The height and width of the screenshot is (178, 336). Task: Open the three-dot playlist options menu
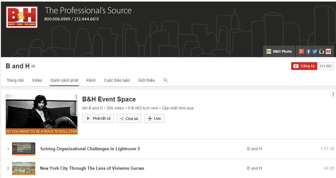333,95
